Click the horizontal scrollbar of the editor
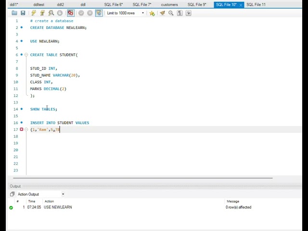The height and width of the screenshot is (231, 308). click(x=143, y=178)
